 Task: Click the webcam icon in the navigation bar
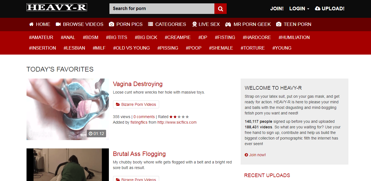pyautogui.click(x=195, y=24)
